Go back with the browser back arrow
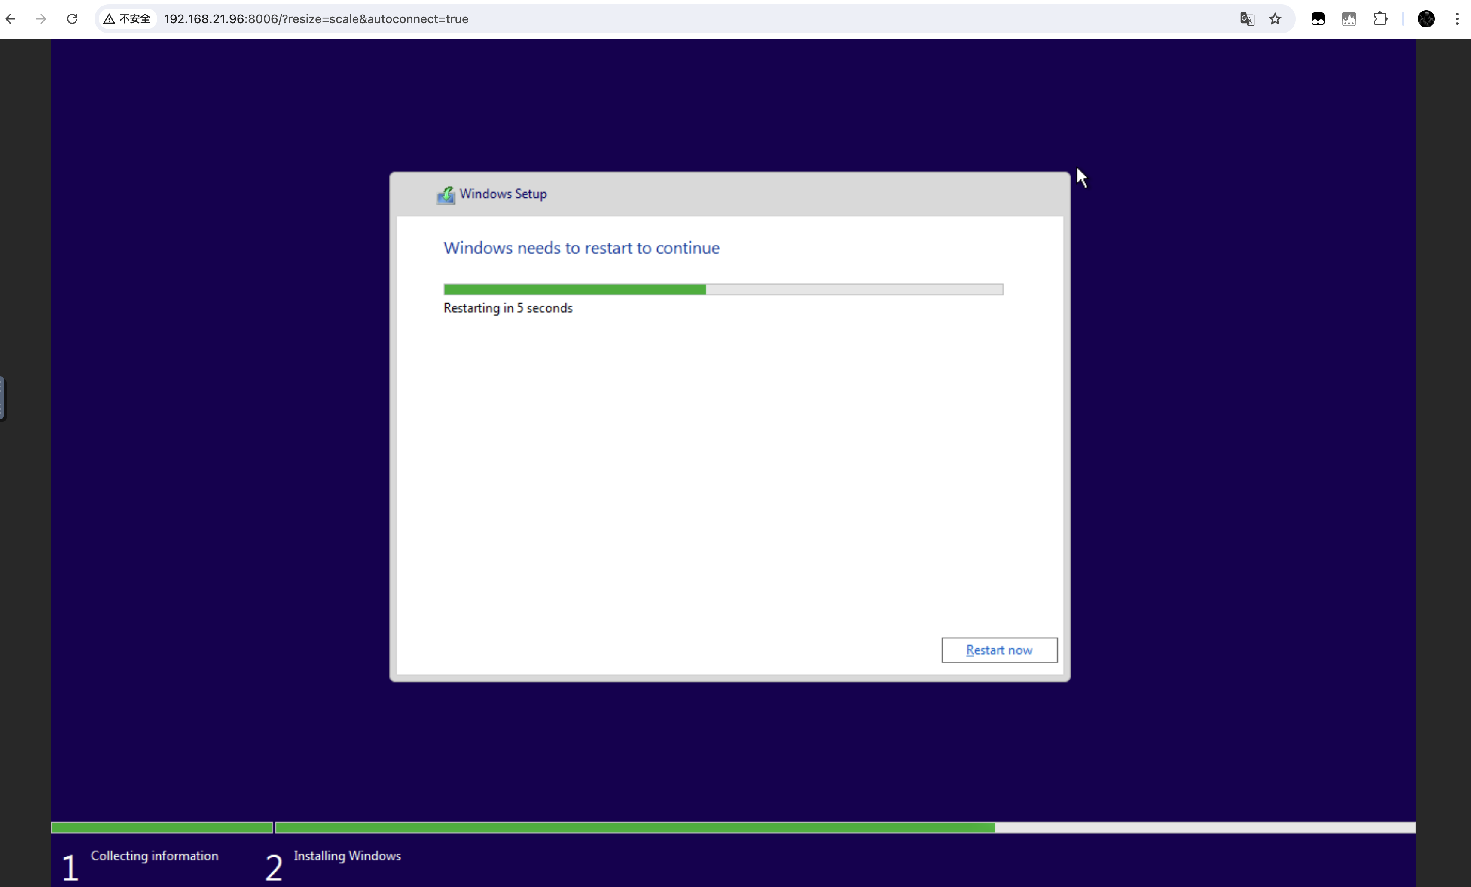1471x887 pixels. click(x=11, y=19)
